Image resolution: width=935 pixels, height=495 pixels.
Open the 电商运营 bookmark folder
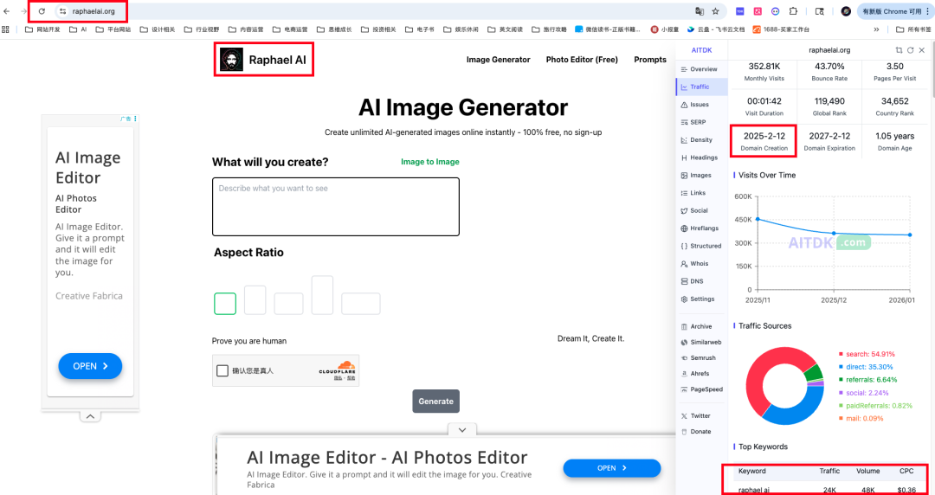290,29
